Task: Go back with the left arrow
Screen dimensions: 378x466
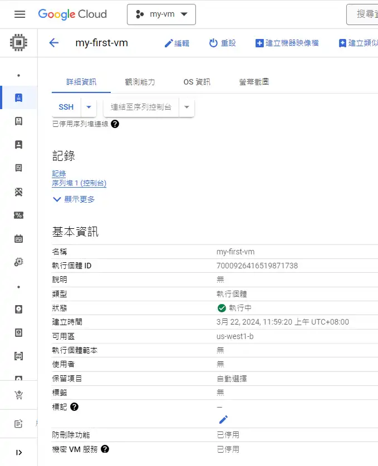Action: [54, 43]
